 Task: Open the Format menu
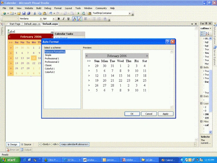58,8
